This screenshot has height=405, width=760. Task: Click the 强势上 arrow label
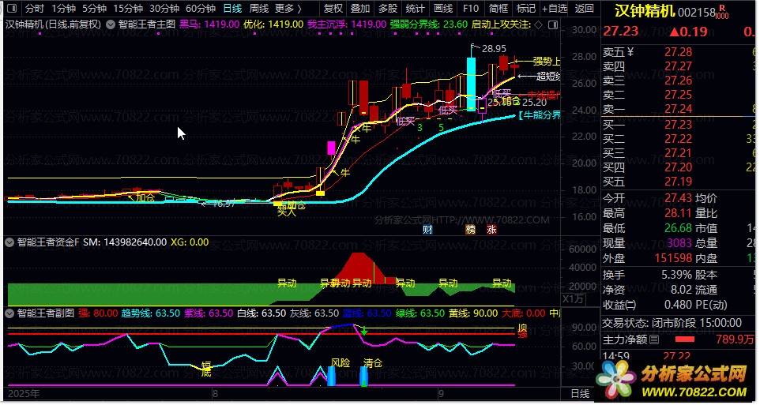pyautogui.click(x=546, y=62)
